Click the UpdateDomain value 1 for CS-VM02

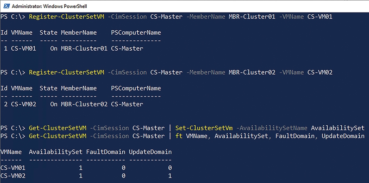[170, 176]
